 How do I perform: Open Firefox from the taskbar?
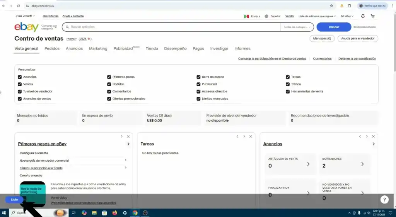point(114,213)
